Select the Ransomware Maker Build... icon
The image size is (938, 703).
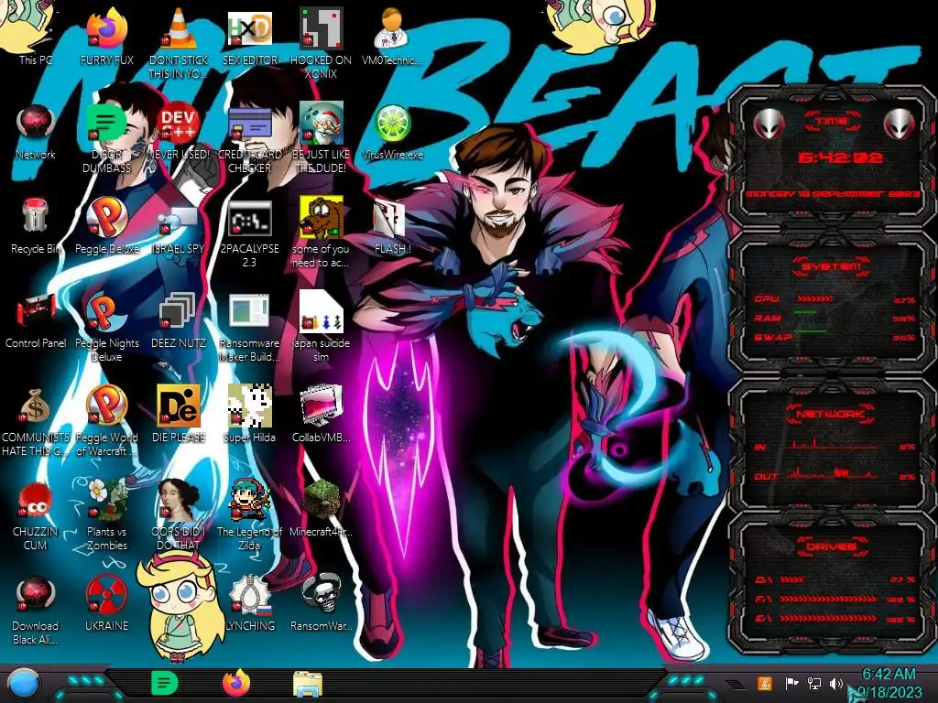tap(250, 311)
